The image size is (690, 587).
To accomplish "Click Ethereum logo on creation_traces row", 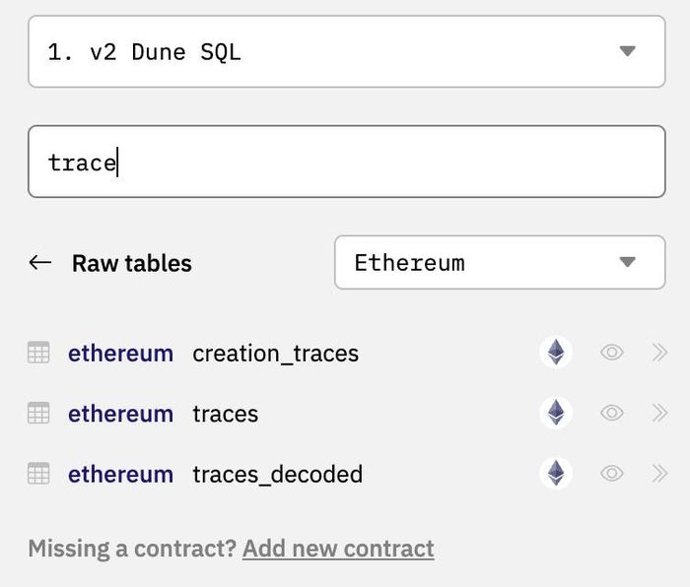I will [x=556, y=353].
